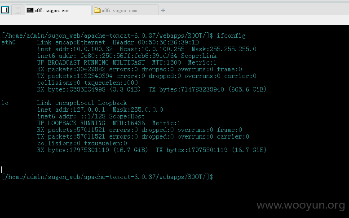Click the 'lo' interface name
349x218 pixels.
point(5,103)
